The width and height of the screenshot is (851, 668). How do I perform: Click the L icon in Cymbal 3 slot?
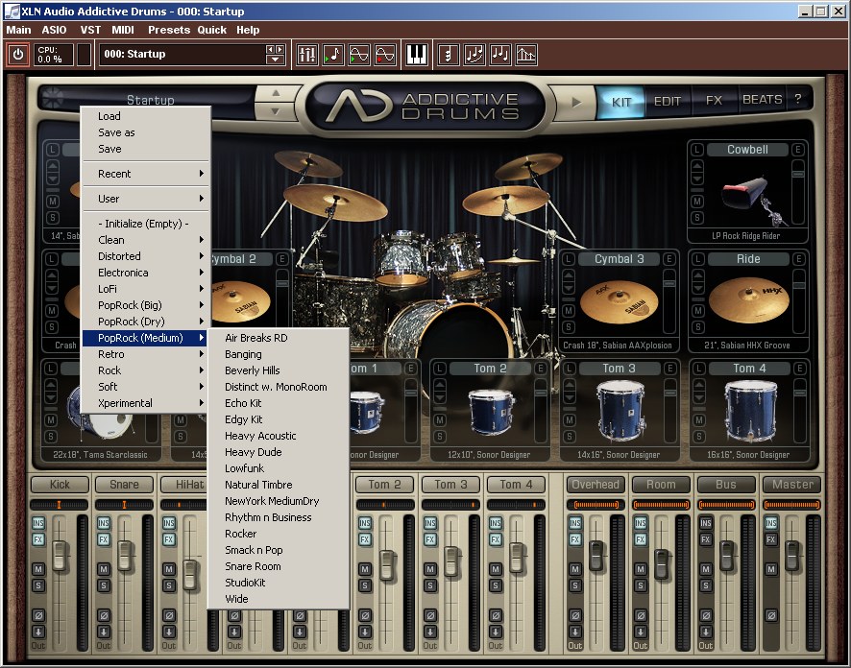pyautogui.click(x=569, y=259)
